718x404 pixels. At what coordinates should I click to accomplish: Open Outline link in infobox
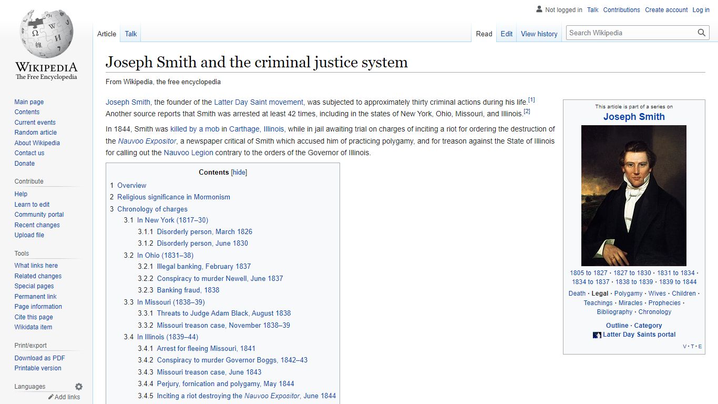[x=617, y=326]
